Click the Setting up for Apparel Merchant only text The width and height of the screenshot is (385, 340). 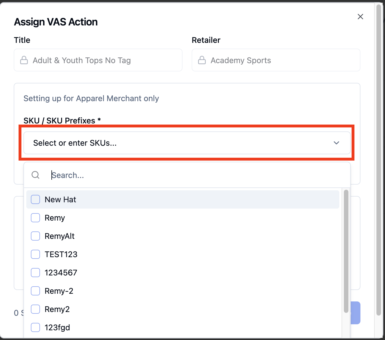coord(91,99)
